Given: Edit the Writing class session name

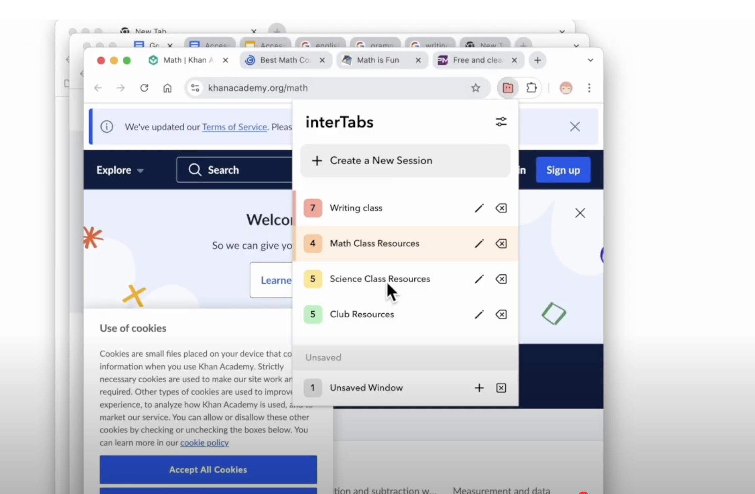Looking at the screenshot, I should (479, 208).
